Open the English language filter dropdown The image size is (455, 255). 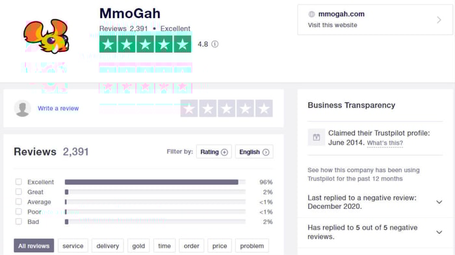tap(254, 152)
